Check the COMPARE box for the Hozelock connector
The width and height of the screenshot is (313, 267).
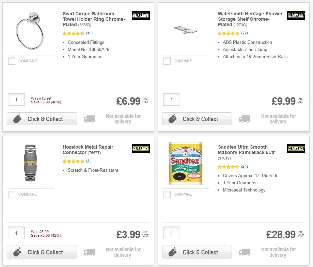tap(12, 194)
